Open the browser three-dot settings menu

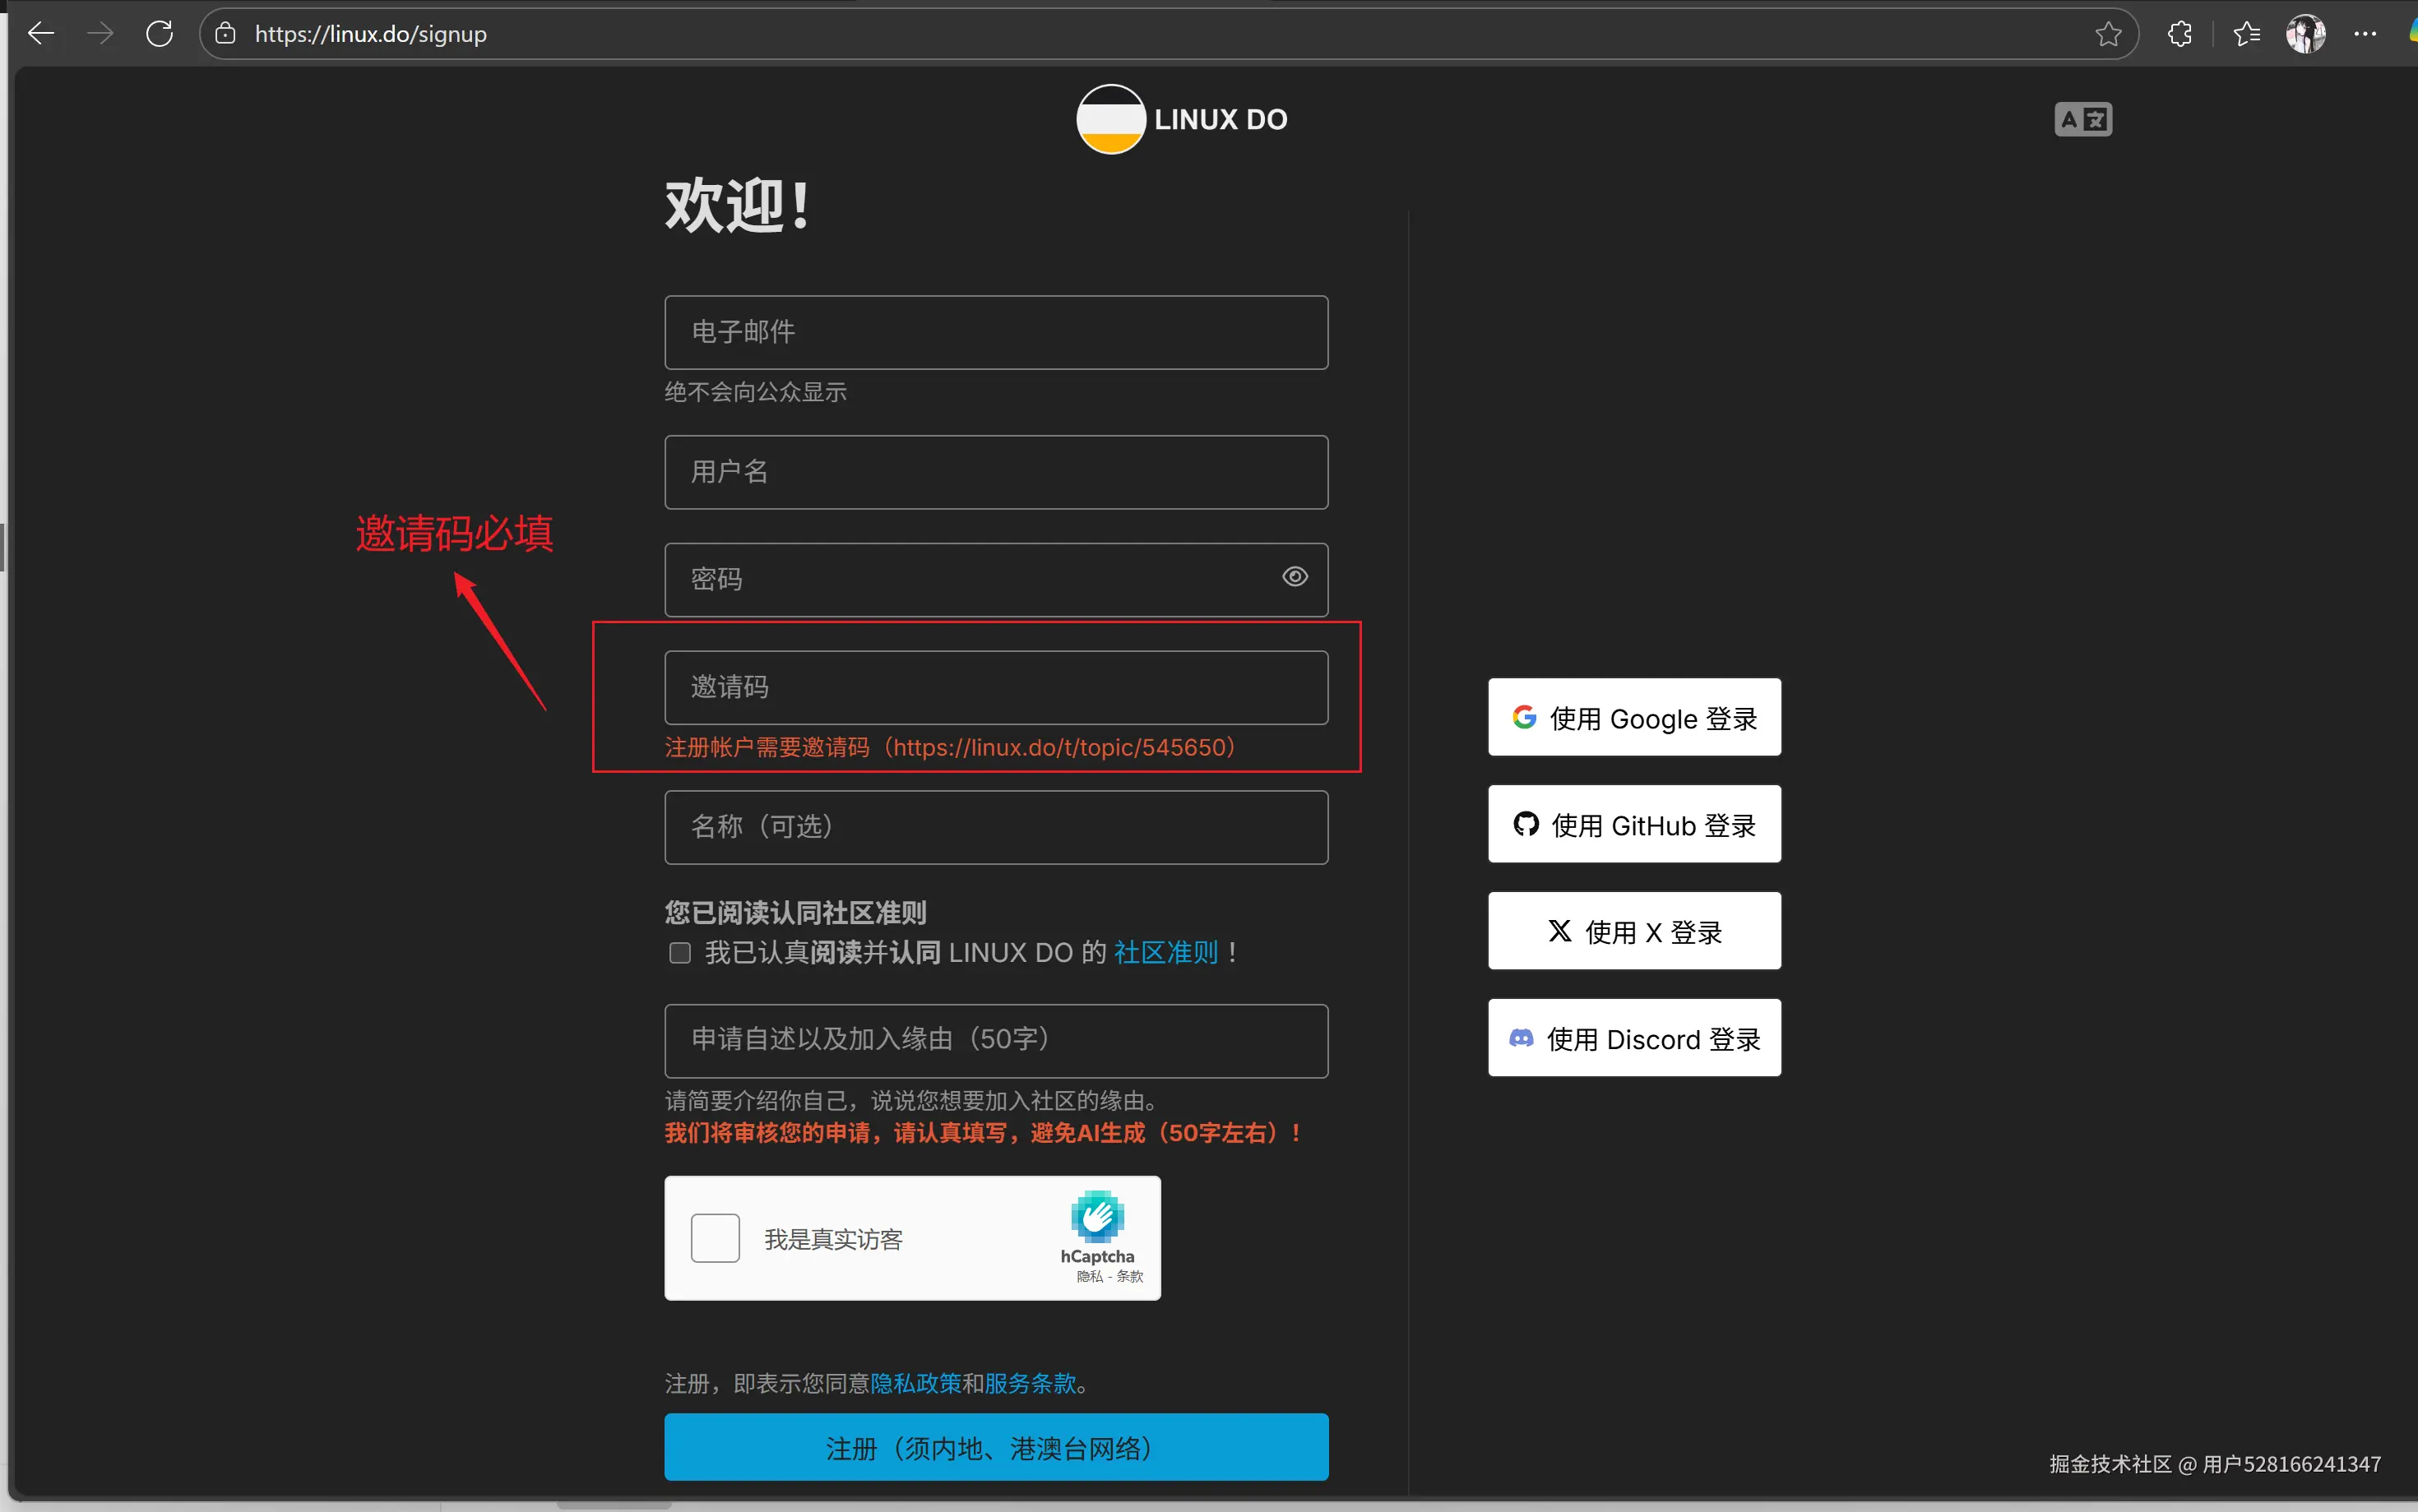[x=2365, y=34]
